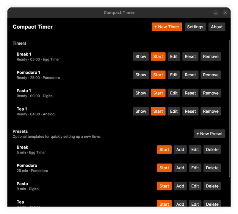Viewport: 238px width, 214px height.
Task: Edit the Break 1 timer
Action: 174,57
